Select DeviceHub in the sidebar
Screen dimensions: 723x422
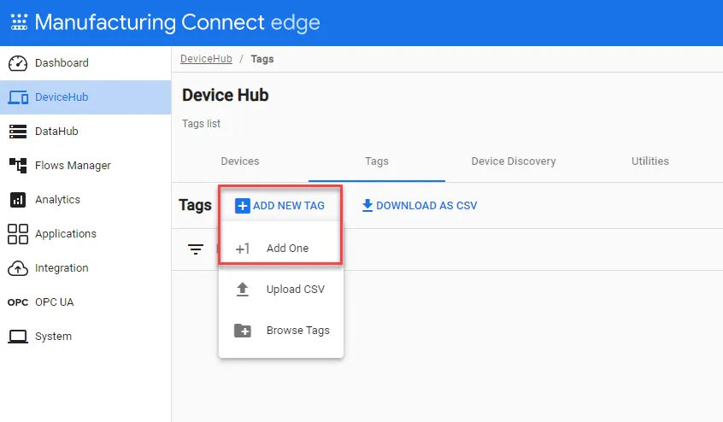[85, 97]
